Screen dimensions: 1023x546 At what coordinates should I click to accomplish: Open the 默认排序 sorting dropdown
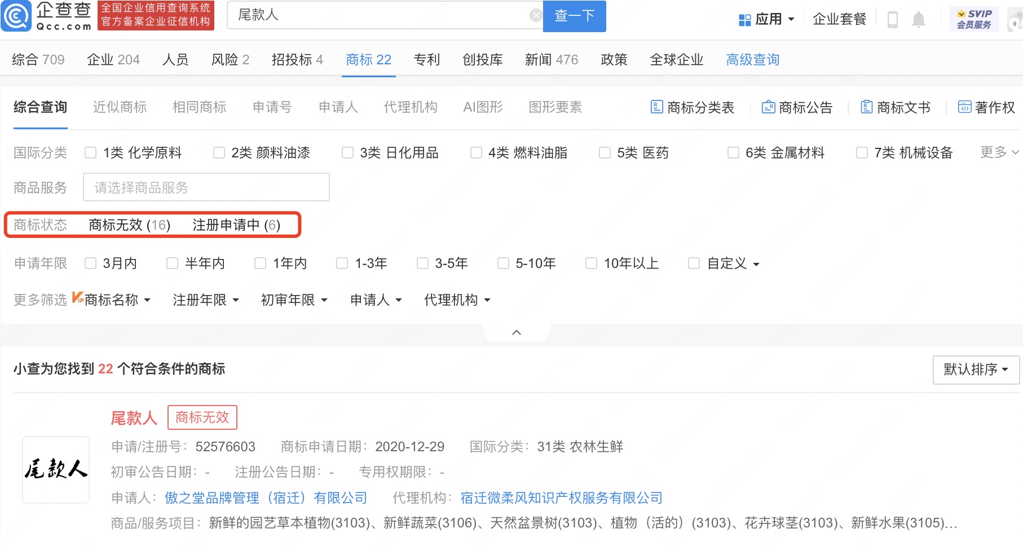pos(975,369)
